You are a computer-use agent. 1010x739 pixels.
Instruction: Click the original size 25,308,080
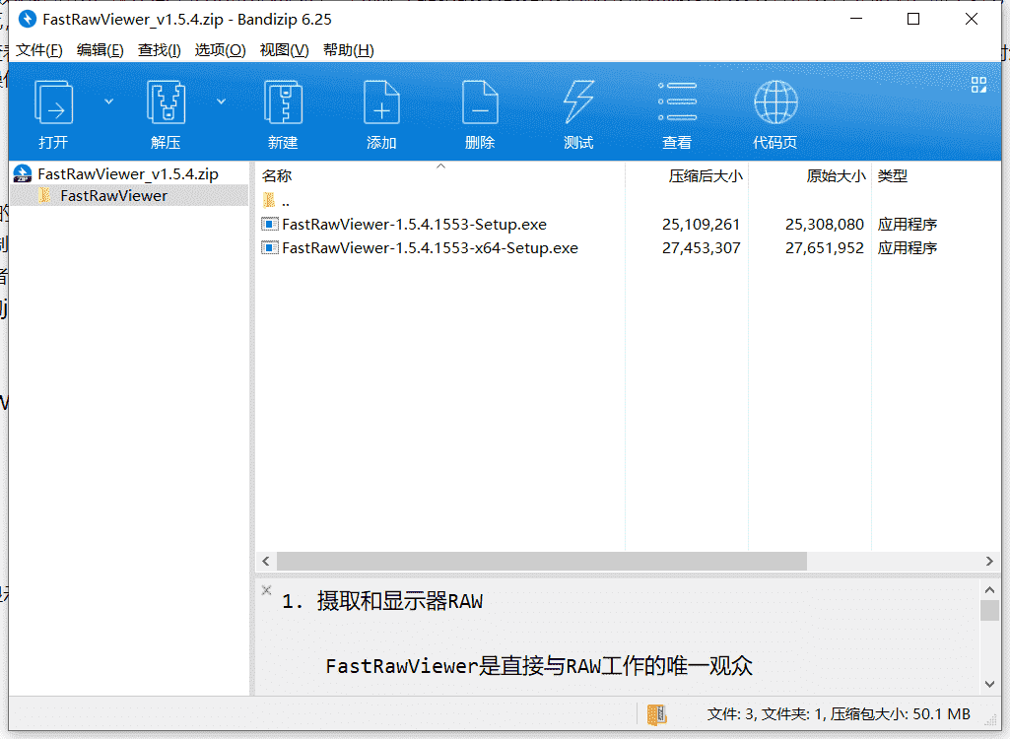click(x=824, y=225)
